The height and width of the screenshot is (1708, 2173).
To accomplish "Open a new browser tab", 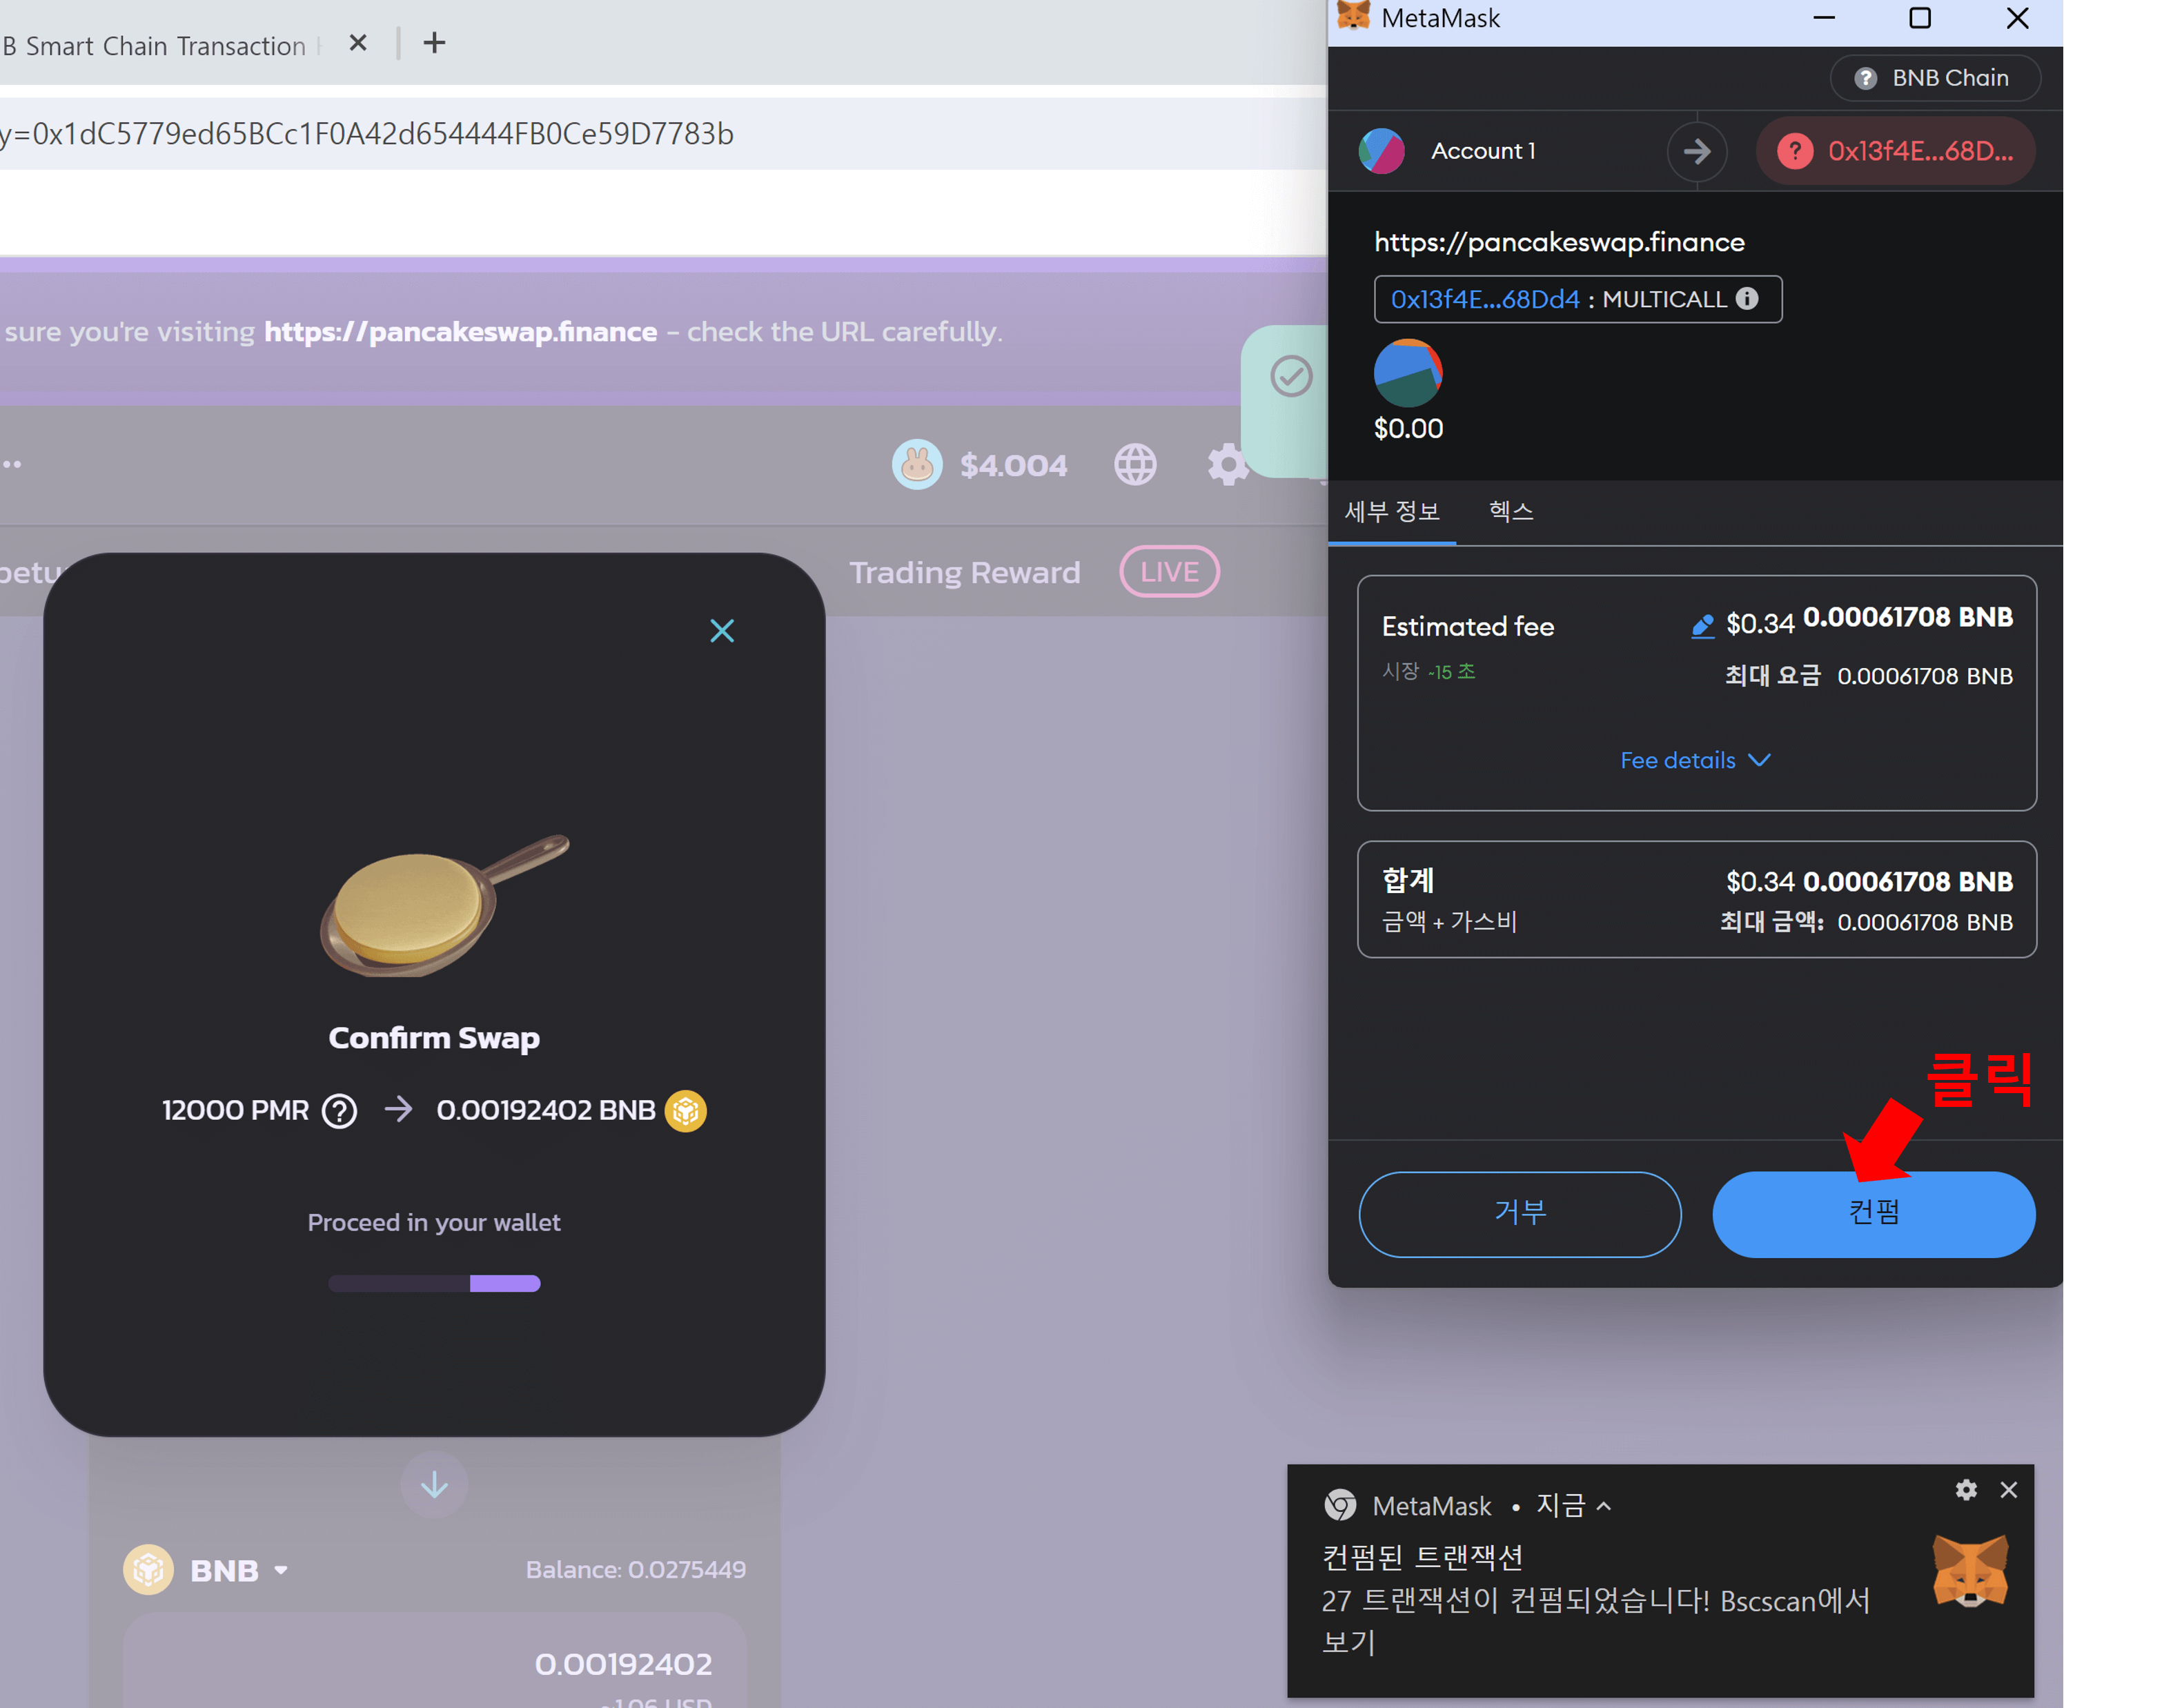I will [x=434, y=43].
